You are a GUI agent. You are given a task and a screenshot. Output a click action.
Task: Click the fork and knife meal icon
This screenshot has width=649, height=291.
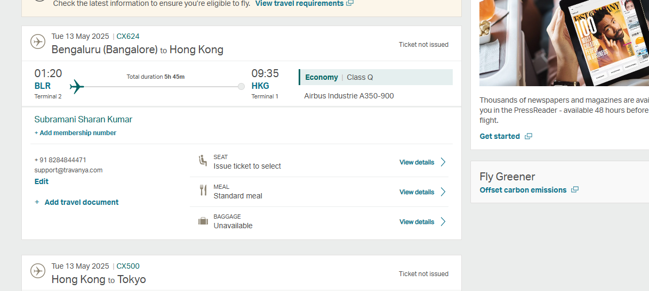203,190
